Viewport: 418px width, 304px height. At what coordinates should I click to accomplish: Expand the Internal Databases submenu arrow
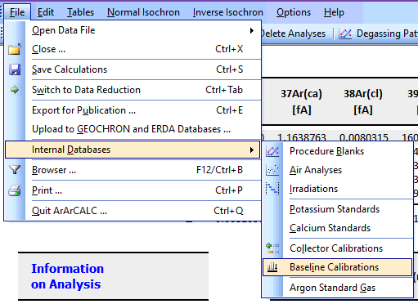tap(252, 150)
